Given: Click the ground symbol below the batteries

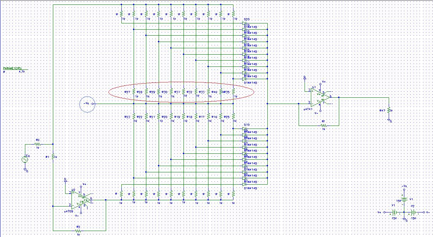Looking at the screenshot, I should [x=404, y=220].
